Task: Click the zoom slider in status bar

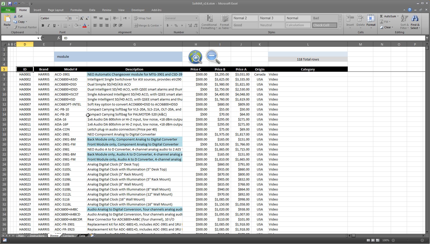Action: coord(408,240)
